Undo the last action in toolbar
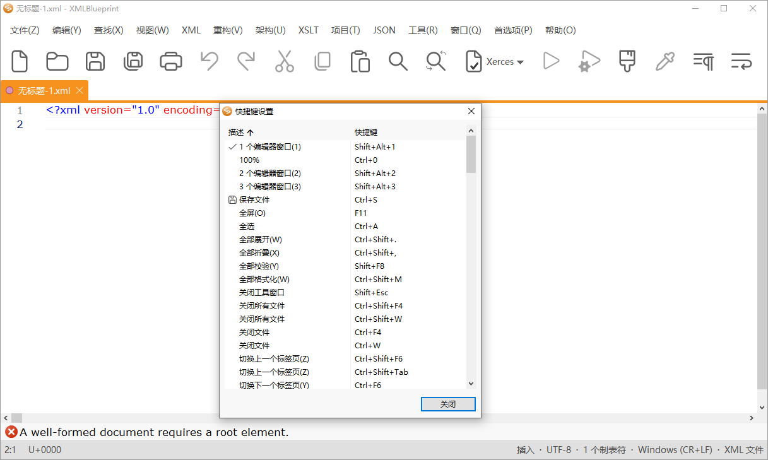The width and height of the screenshot is (768, 460). [209, 61]
